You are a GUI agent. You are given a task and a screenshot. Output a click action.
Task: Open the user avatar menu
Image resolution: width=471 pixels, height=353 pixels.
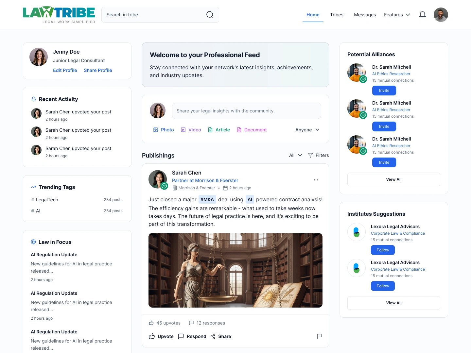tap(441, 15)
